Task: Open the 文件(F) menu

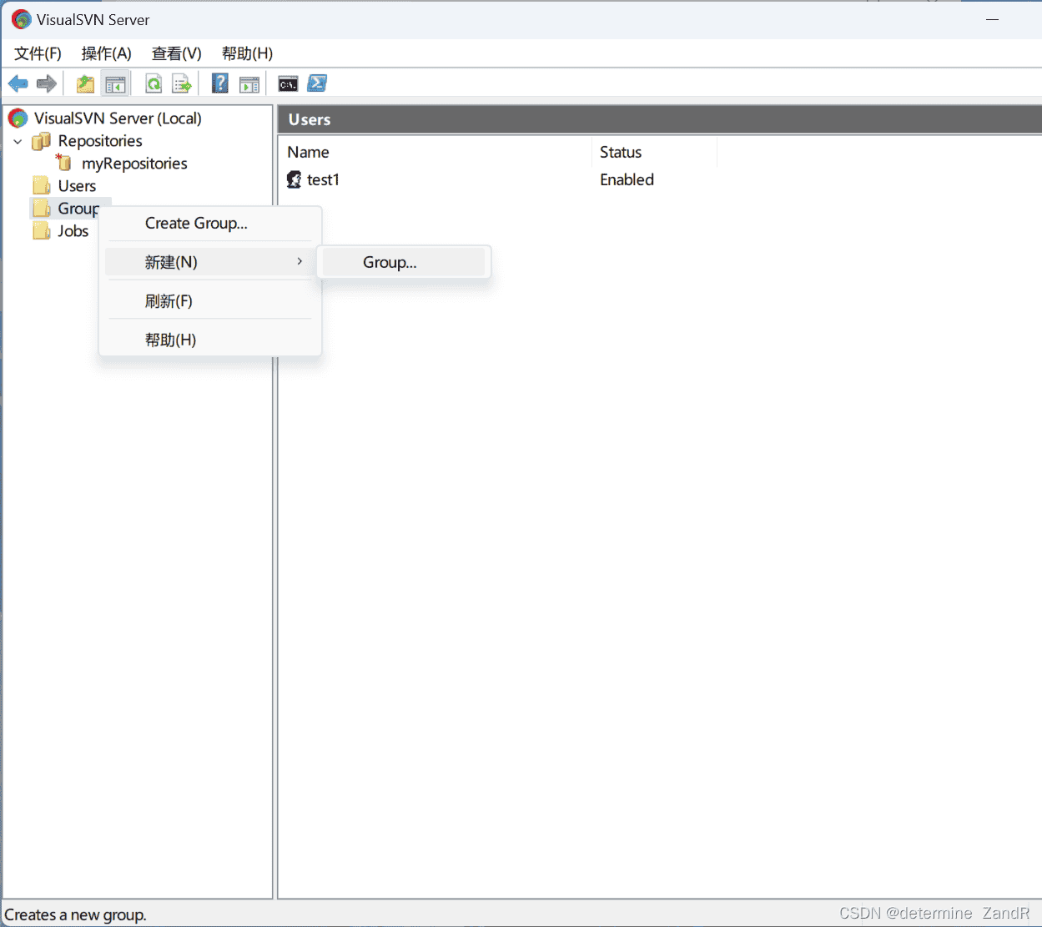Action: pyautogui.click(x=37, y=53)
